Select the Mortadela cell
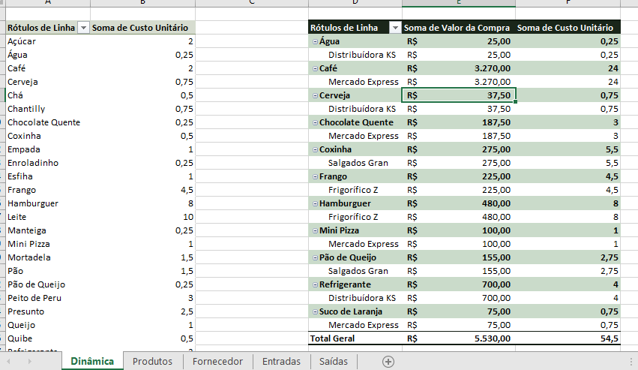The image size is (638, 370). pos(48,257)
